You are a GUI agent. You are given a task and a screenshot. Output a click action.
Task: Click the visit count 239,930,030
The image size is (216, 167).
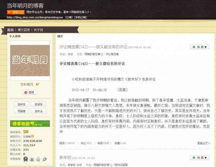(32, 141)
